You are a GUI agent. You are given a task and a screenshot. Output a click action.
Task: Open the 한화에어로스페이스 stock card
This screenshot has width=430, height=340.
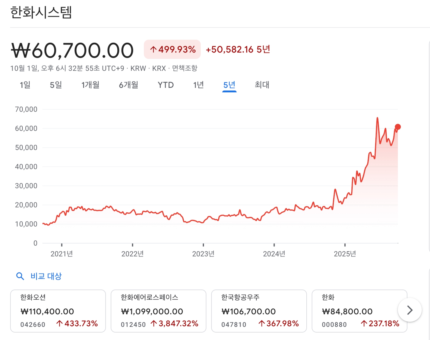158,311
